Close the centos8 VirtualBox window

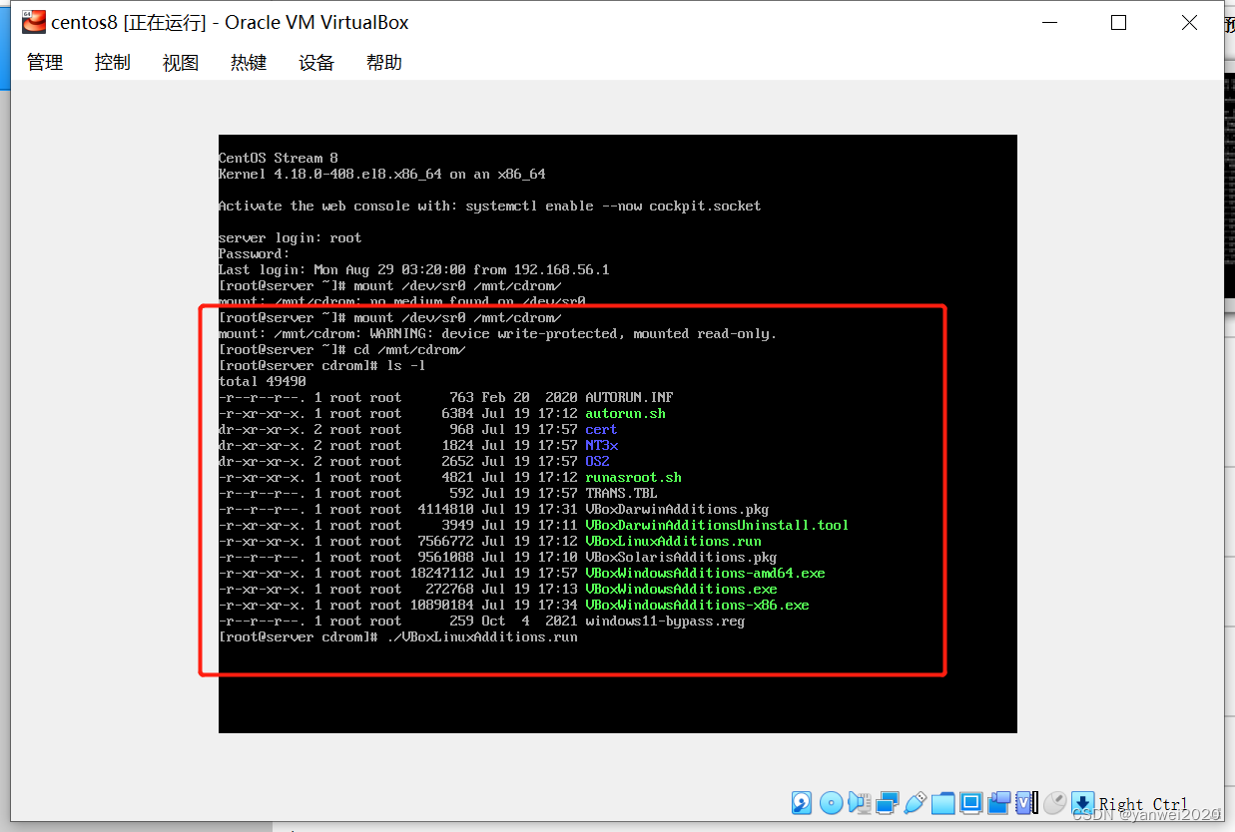point(1190,22)
